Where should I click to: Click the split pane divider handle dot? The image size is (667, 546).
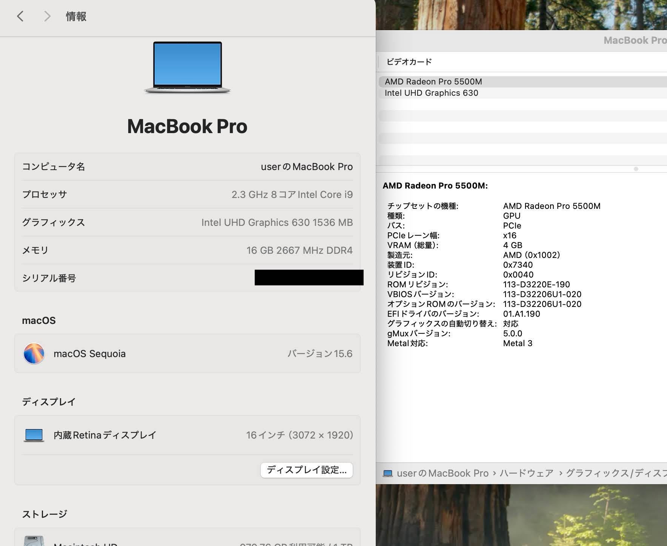tap(636, 169)
